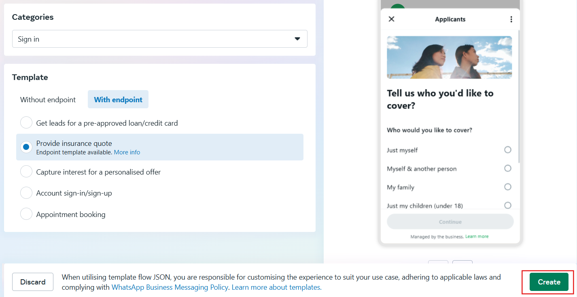
Task: Select Just myself in the preview
Action: (x=507, y=150)
